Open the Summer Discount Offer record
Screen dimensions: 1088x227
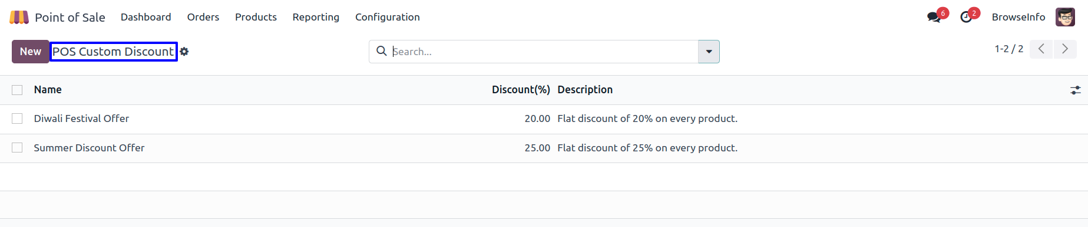tap(89, 148)
